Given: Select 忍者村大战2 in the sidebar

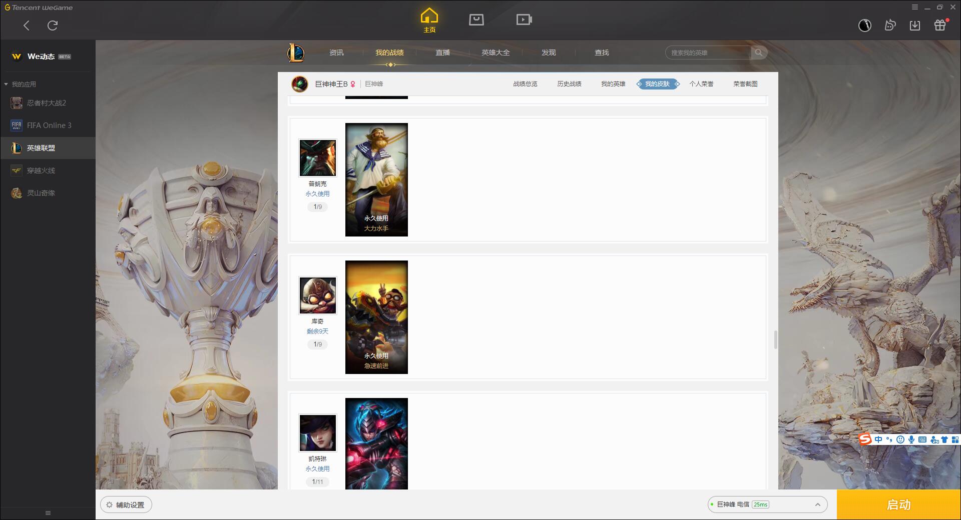Looking at the screenshot, I should [x=48, y=103].
